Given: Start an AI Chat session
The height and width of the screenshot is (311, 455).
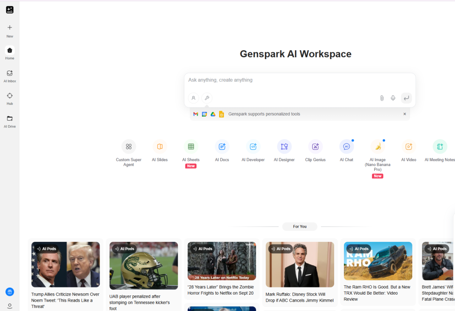Looking at the screenshot, I should pyautogui.click(x=346, y=150).
